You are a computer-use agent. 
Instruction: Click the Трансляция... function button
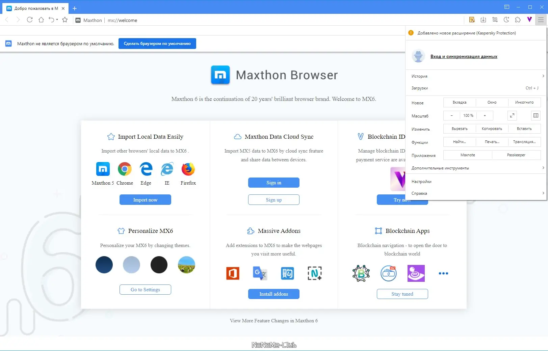[x=524, y=142]
